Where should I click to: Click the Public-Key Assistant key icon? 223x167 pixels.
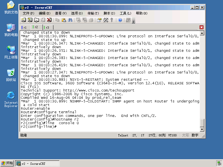click(x=112, y=20)
